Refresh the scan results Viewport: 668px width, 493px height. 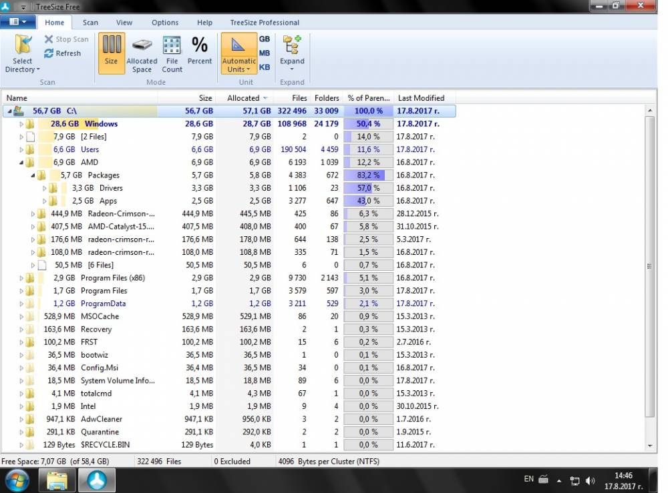(x=63, y=53)
